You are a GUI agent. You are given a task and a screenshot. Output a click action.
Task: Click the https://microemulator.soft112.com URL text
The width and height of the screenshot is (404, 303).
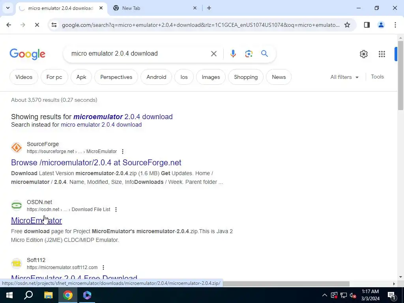(62, 267)
